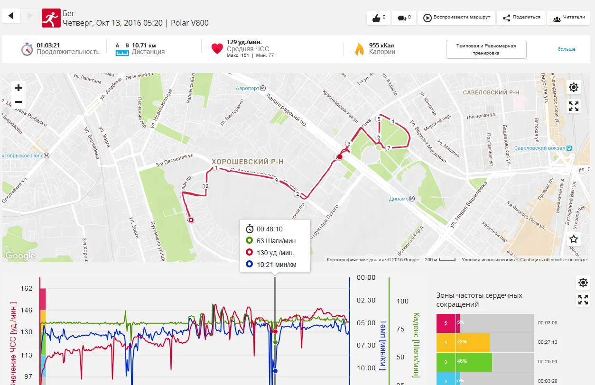The image size is (595, 385).
Task: Open heart rate zones settings gear
Action: tap(583, 283)
